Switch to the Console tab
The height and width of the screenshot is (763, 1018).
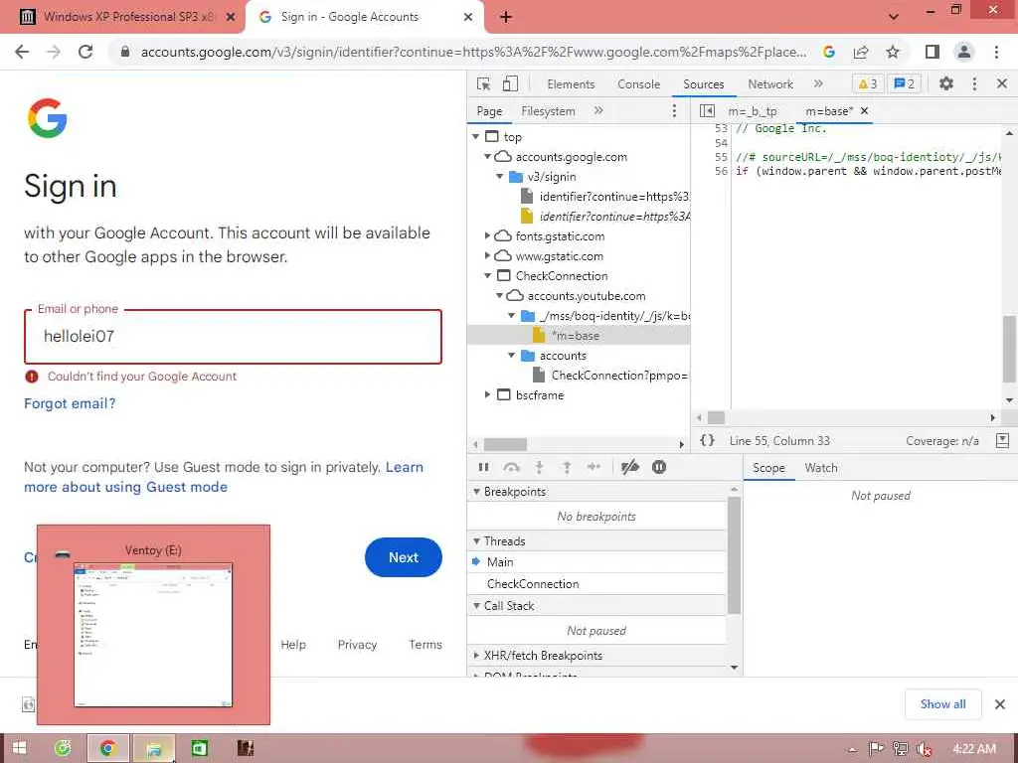[x=638, y=83]
